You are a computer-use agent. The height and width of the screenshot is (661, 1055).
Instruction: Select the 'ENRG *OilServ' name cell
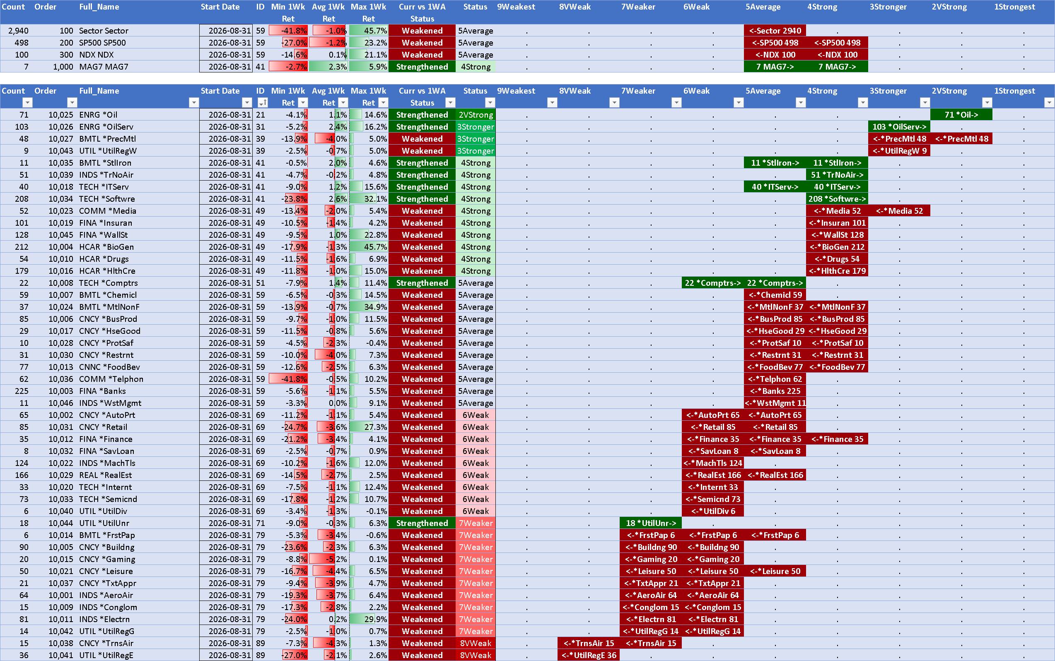pyautogui.click(x=138, y=127)
